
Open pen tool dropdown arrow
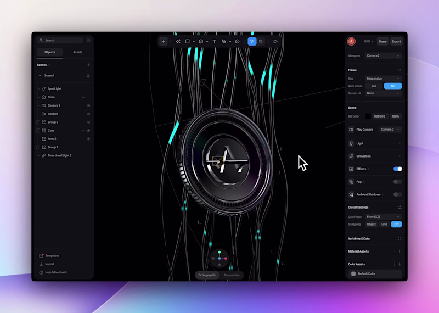coord(230,42)
